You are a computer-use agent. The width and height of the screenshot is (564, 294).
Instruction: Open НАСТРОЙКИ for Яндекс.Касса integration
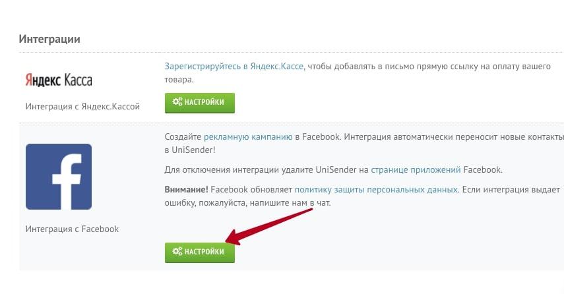coord(200,103)
